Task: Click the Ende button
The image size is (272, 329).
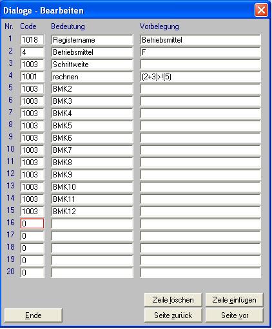Action: coord(34,315)
